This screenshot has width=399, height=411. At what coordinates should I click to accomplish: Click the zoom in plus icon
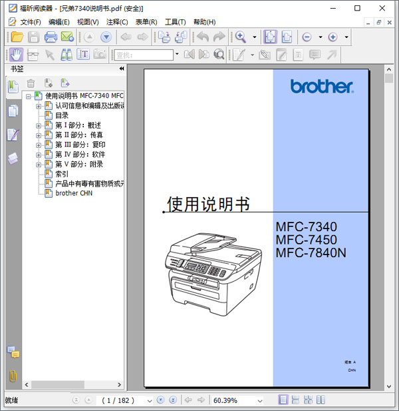(332, 37)
